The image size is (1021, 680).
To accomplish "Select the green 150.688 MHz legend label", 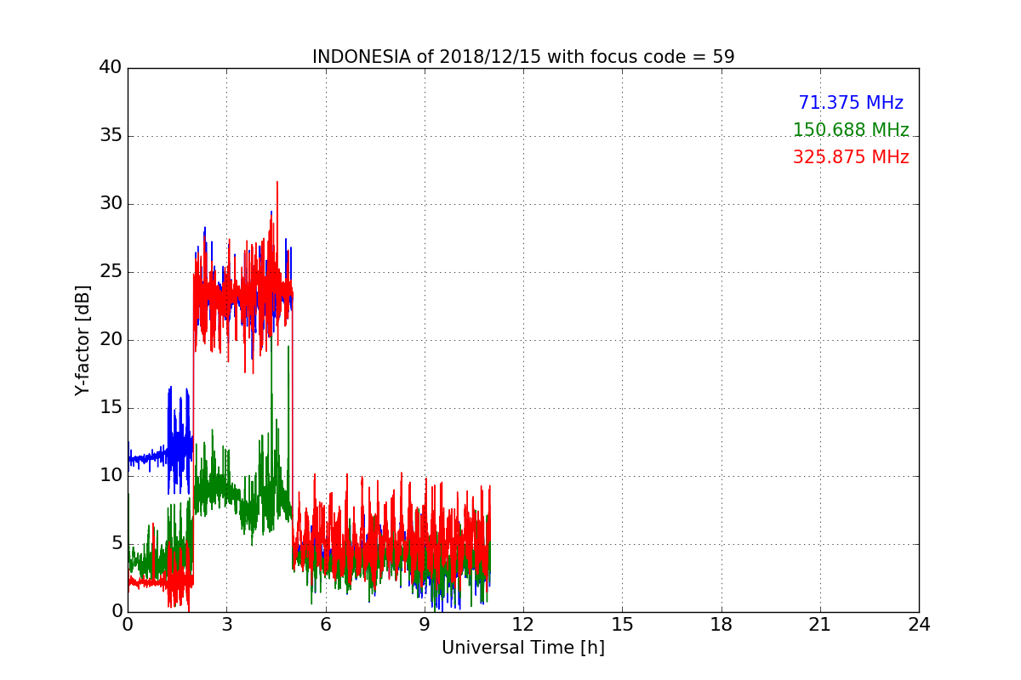I will point(851,130).
